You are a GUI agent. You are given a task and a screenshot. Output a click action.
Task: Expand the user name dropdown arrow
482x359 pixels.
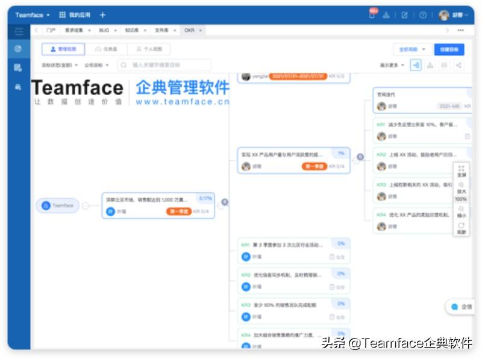tap(466, 14)
